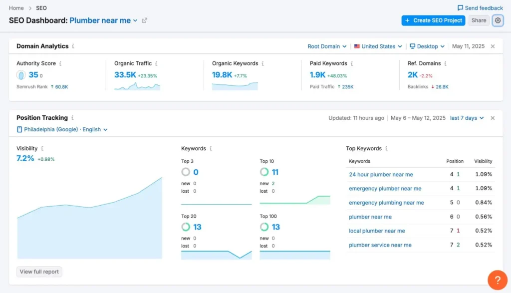Close the Position Tracking widget
Image resolution: width=511 pixels, height=293 pixels.
pyautogui.click(x=493, y=118)
